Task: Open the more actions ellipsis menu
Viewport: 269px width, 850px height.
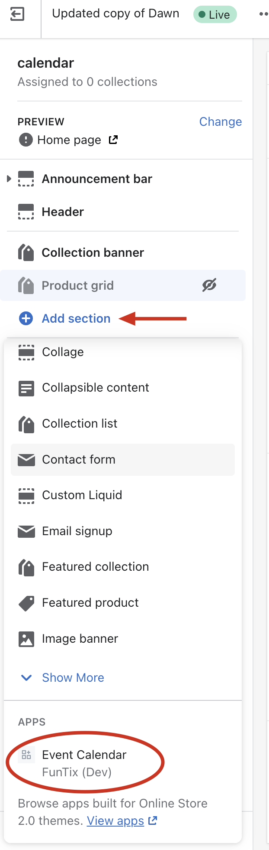Action: click(263, 14)
